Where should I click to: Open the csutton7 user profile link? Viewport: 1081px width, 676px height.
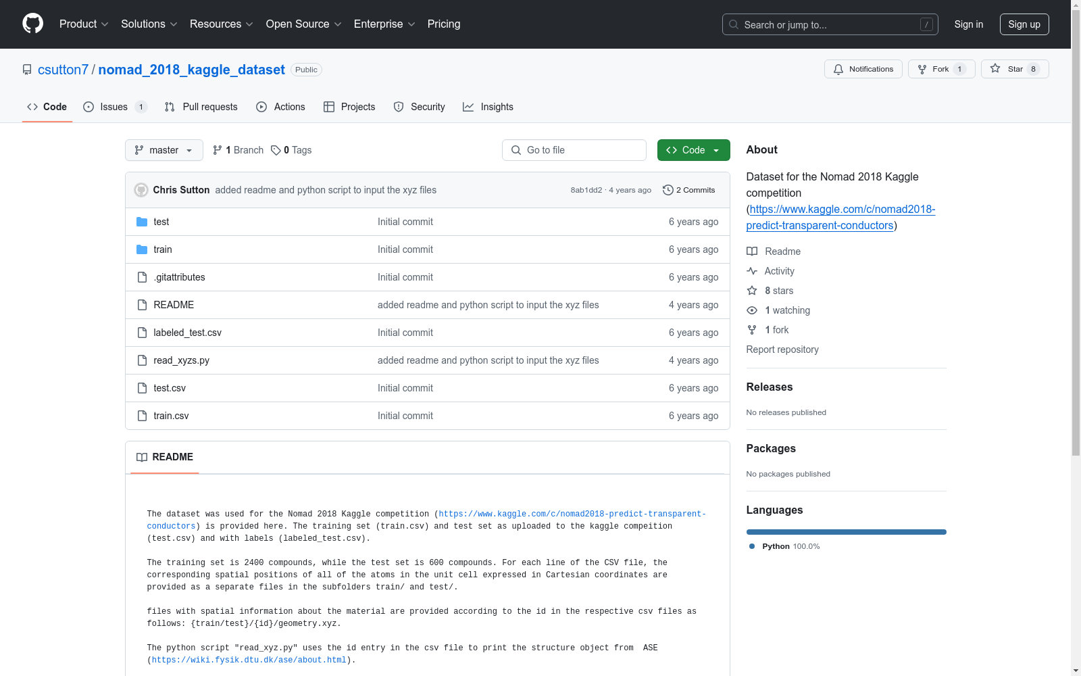pos(63,70)
